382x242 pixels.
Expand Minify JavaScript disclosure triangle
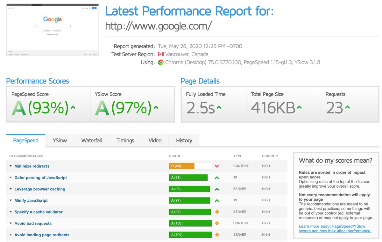pos(11,200)
